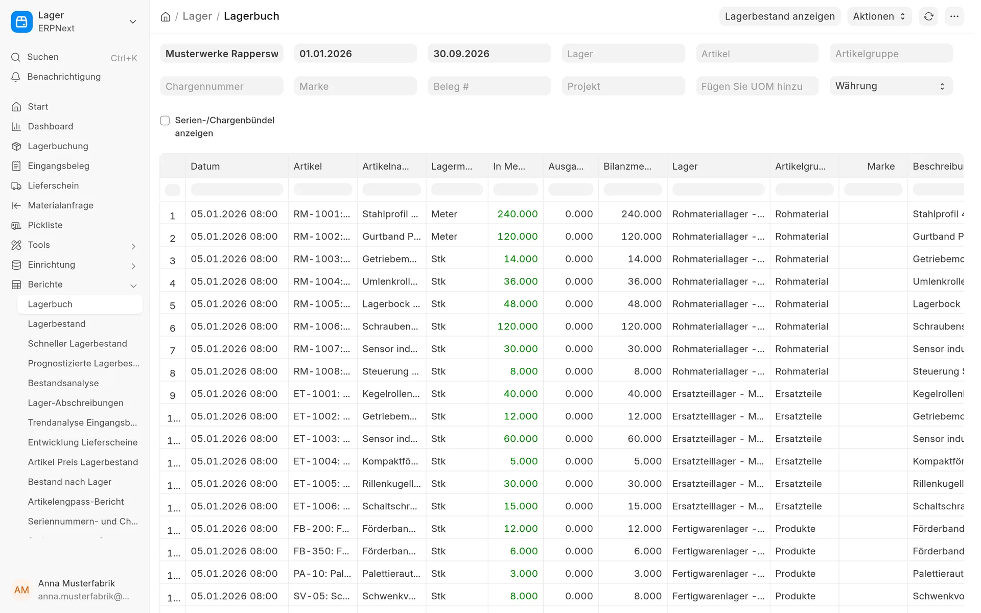The height and width of the screenshot is (613, 981).
Task: Expand the Tools sidebar section
Action: click(x=133, y=246)
